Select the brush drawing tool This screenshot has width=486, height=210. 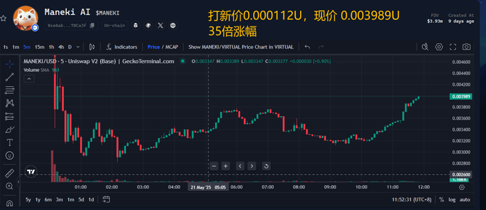pos(10,129)
